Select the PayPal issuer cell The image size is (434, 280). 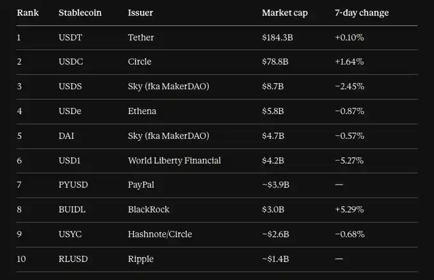141,185
